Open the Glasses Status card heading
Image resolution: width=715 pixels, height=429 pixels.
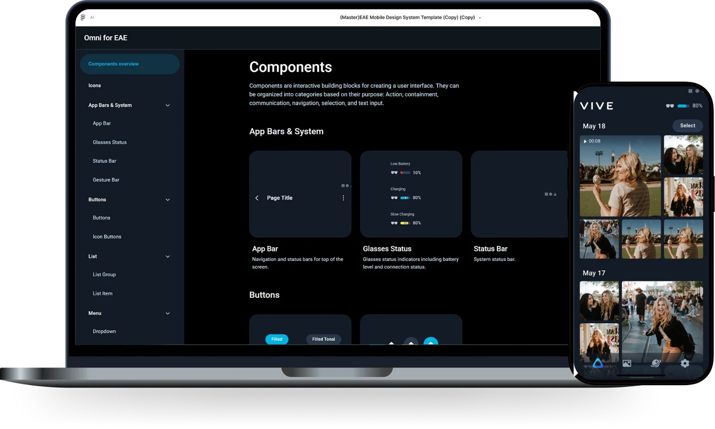387,249
